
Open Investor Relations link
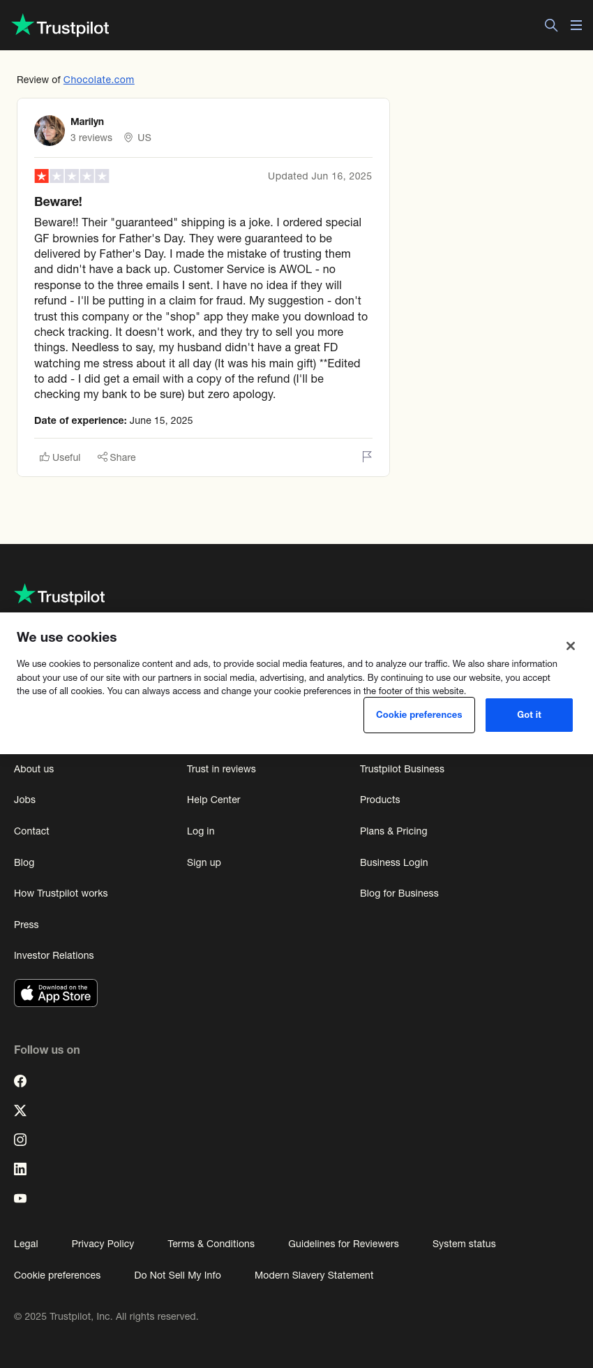54,955
